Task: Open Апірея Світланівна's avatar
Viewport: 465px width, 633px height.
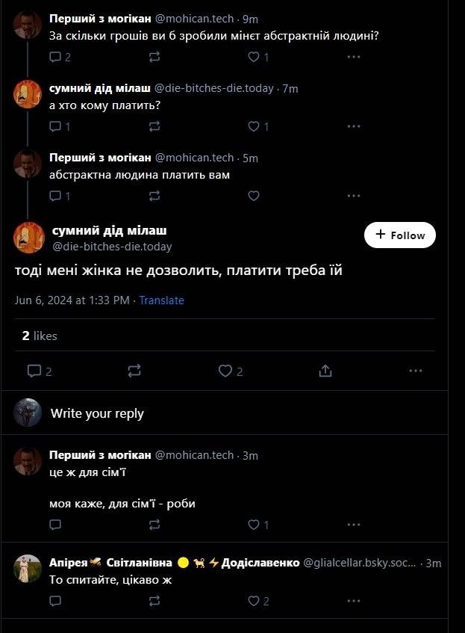Action: pos(28,569)
